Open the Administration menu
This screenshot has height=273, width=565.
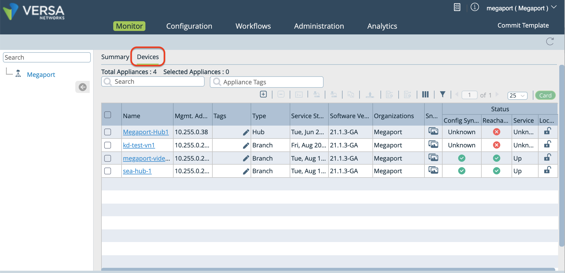click(x=319, y=26)
